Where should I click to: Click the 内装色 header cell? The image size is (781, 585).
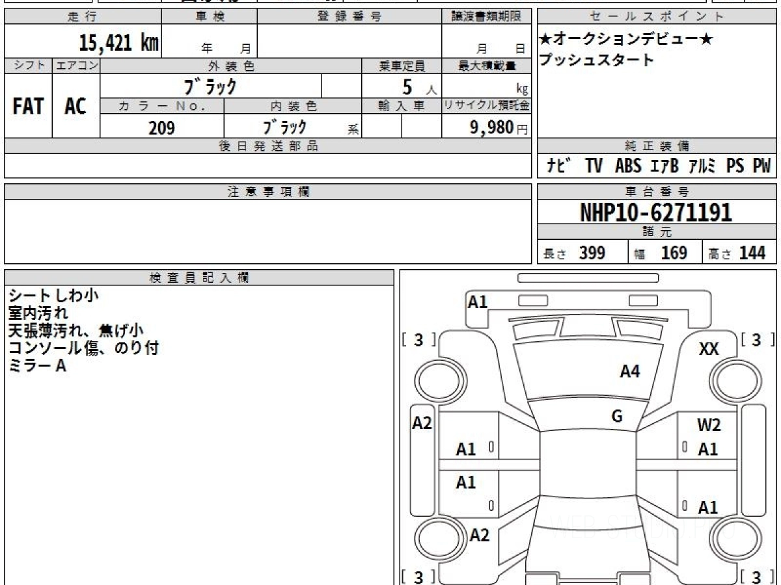(293, 106)
